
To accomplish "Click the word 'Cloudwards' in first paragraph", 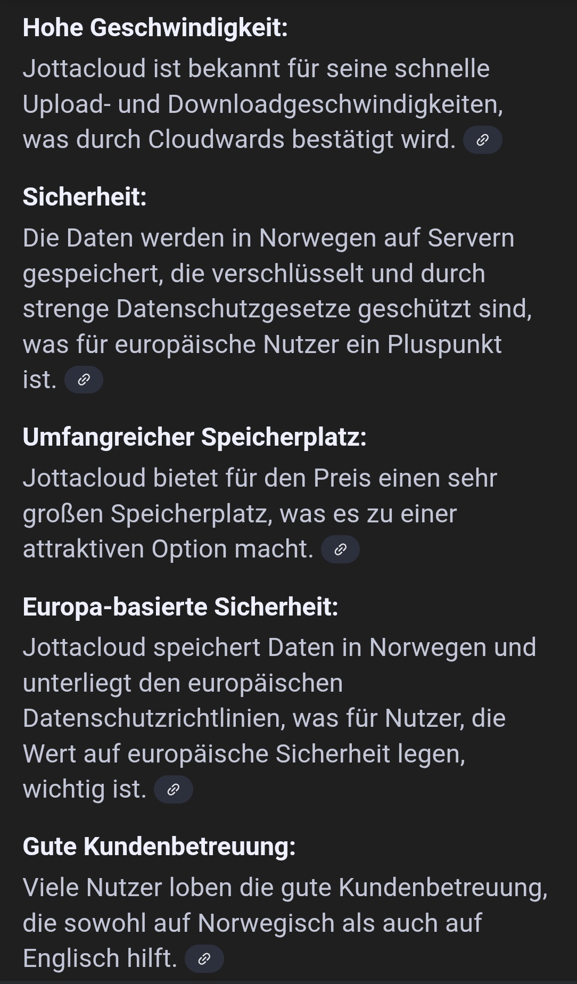I will pos(216,140).
